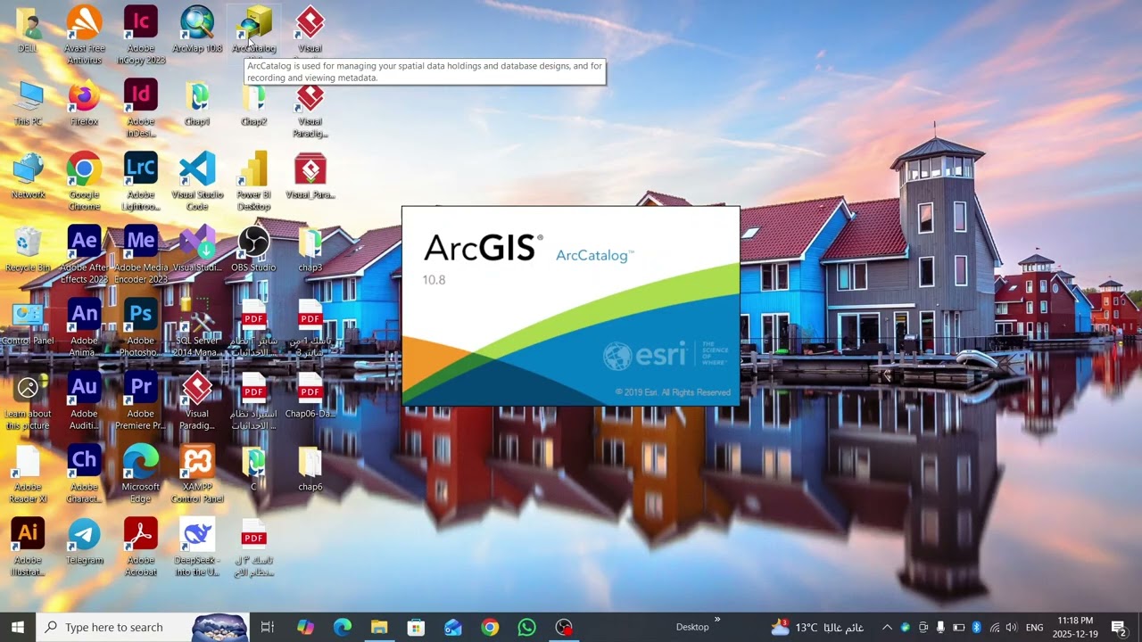Screen dimensions: 1142x642
Task: Expand the Desktop toolbar chevron
Action: [x=716, y=621]
